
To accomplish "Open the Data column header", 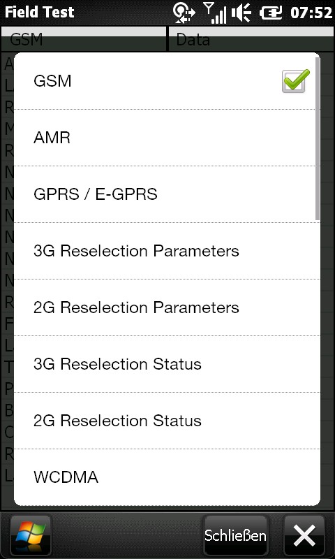I will point(251,39).
